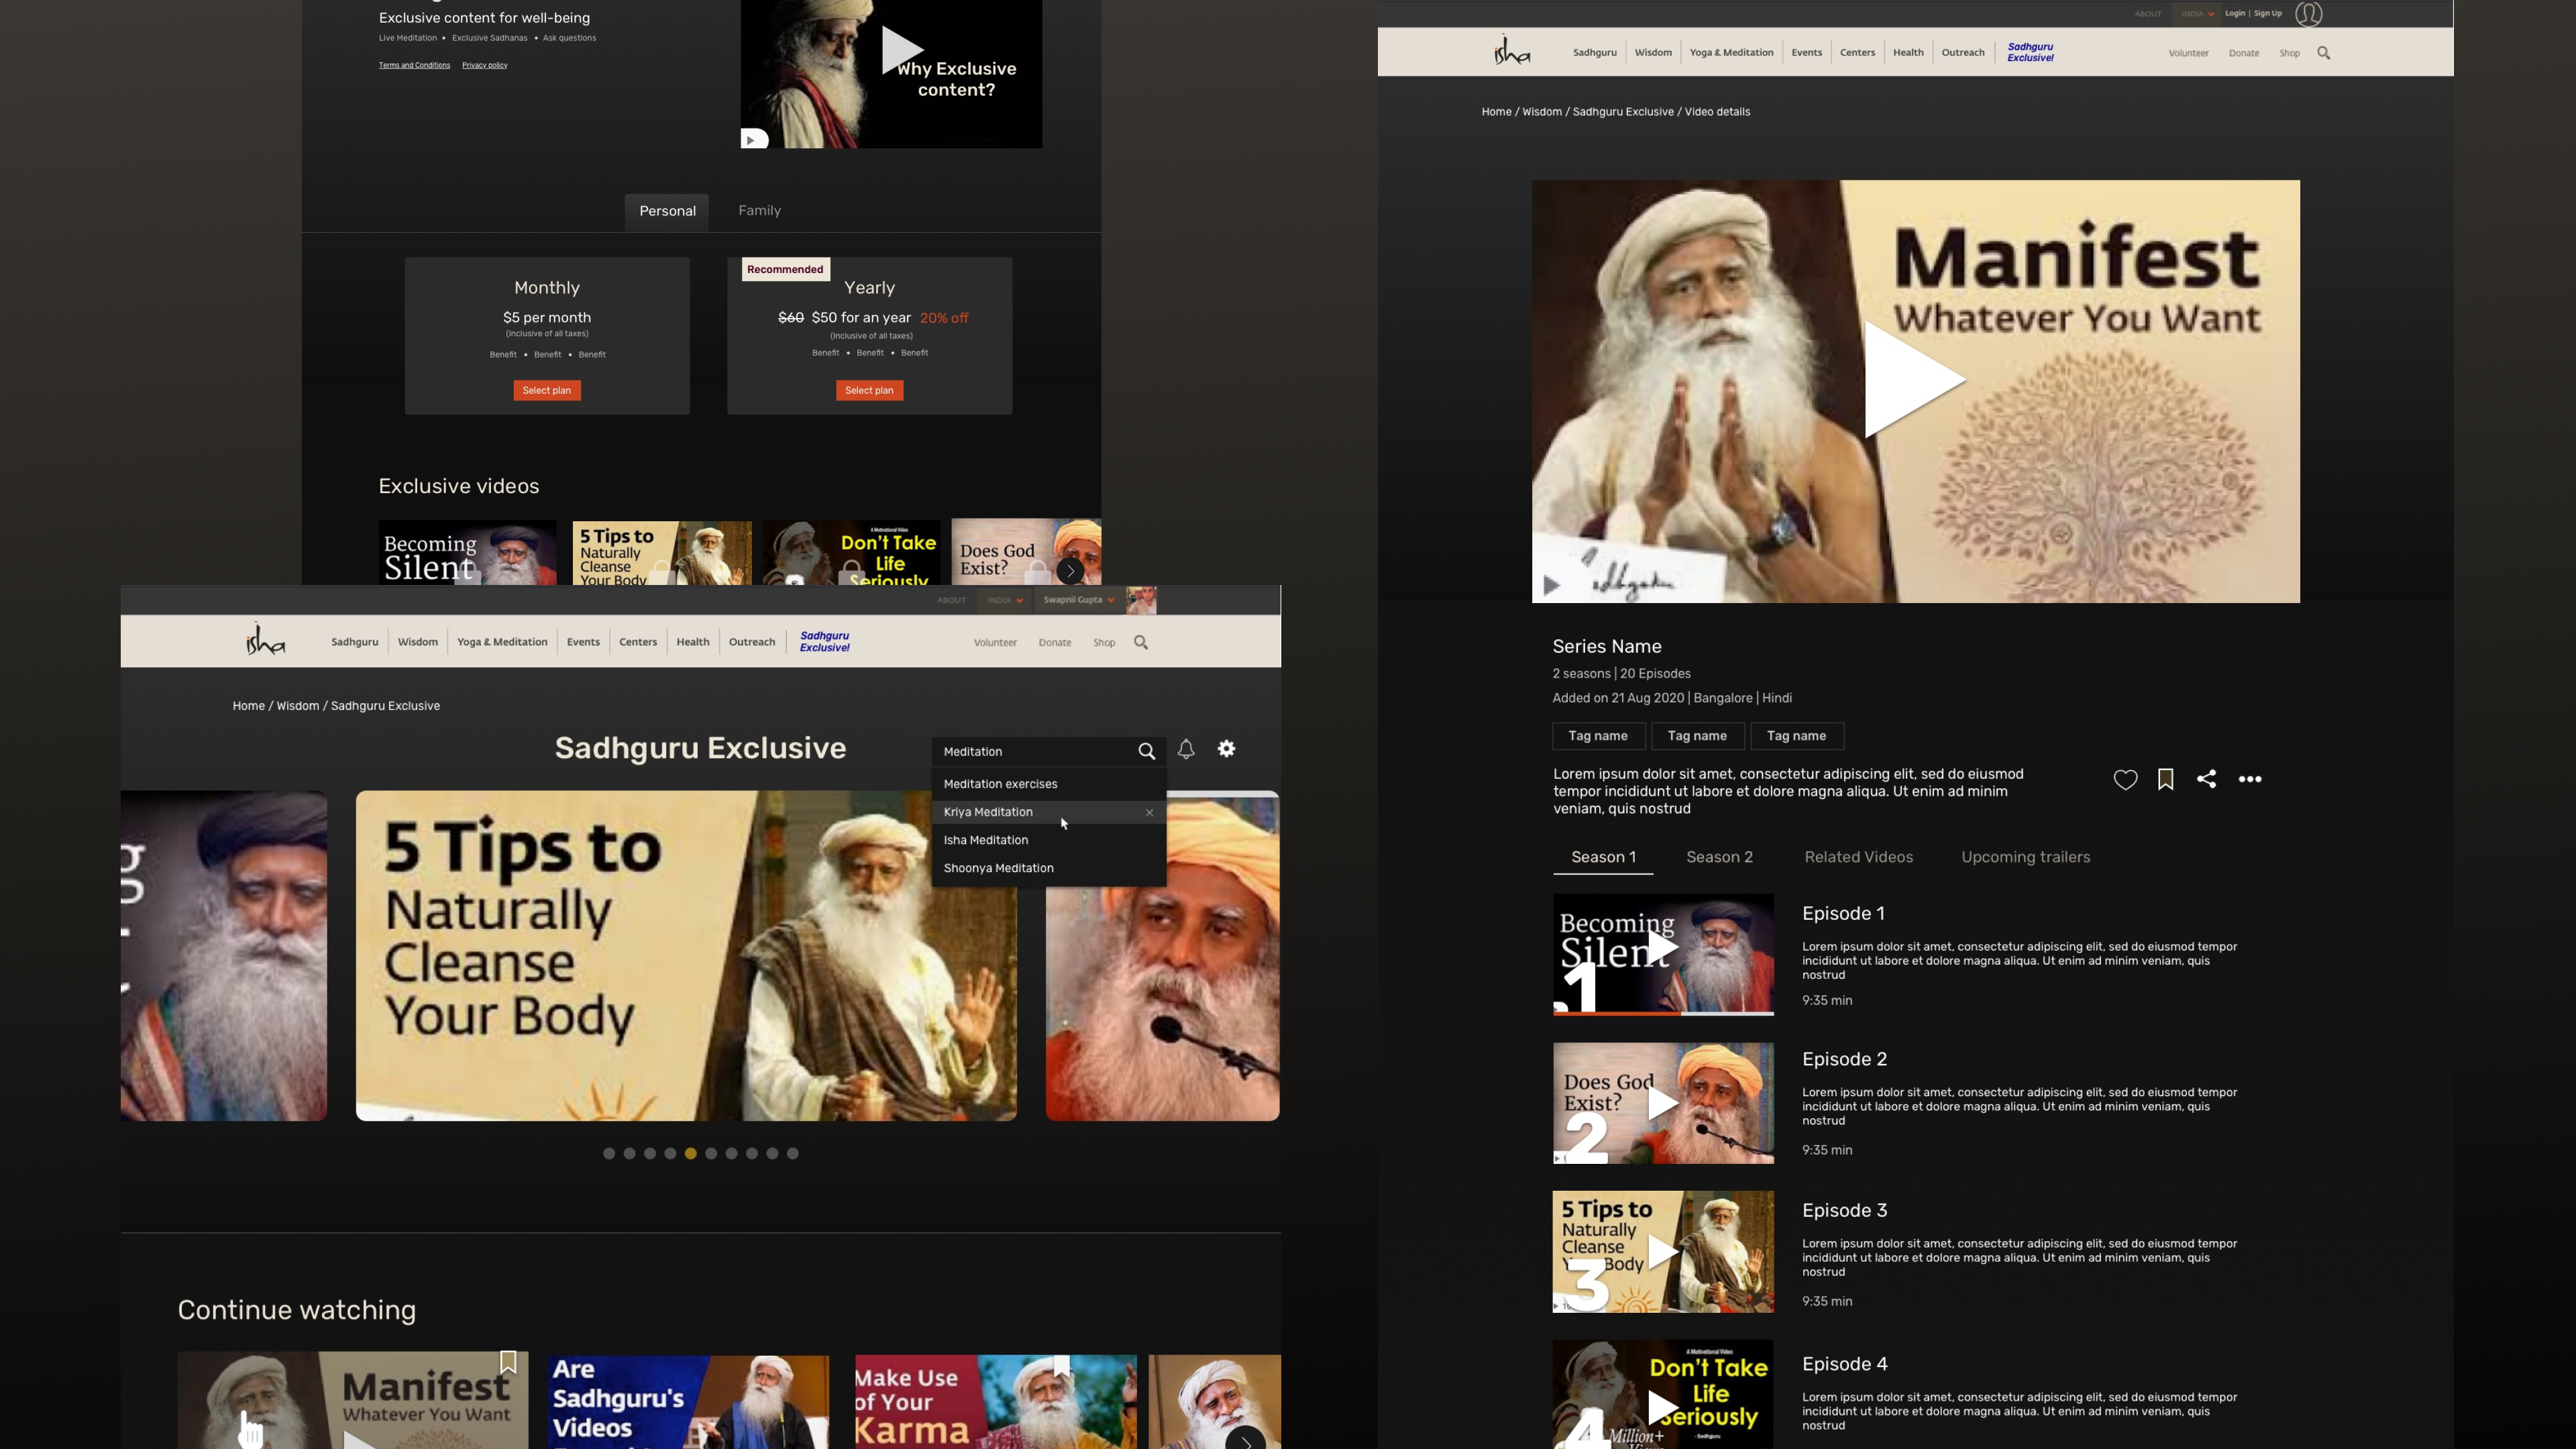The width and height of the screenshot is (2576, 1449).
Task: Play the Manifest Whatever You Want video
Action: 1914,380
